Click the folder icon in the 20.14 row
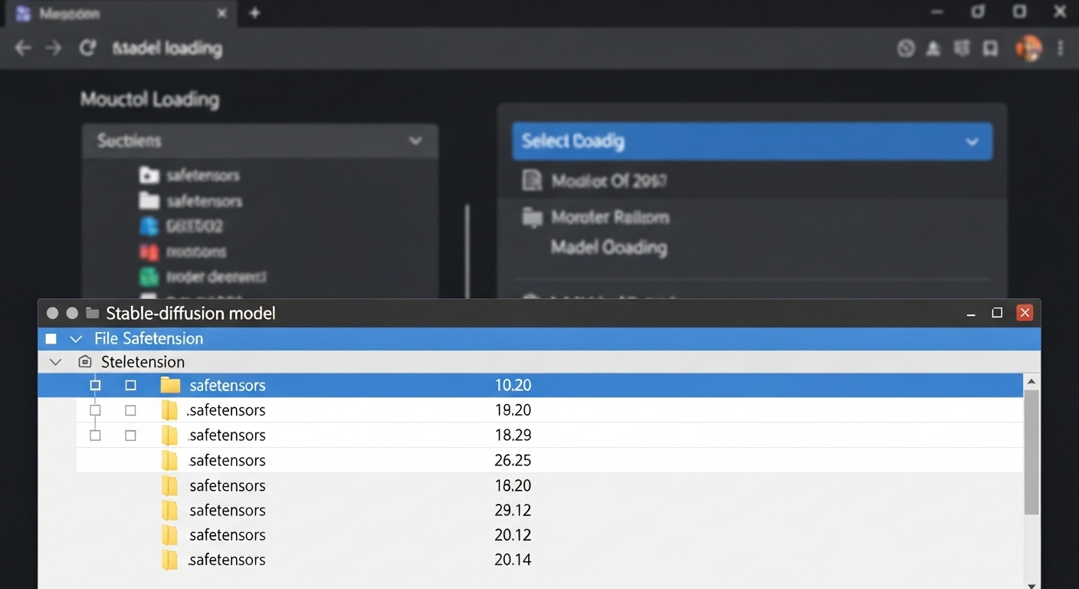Screen dimensions: 1079x589 coord(170,560)
